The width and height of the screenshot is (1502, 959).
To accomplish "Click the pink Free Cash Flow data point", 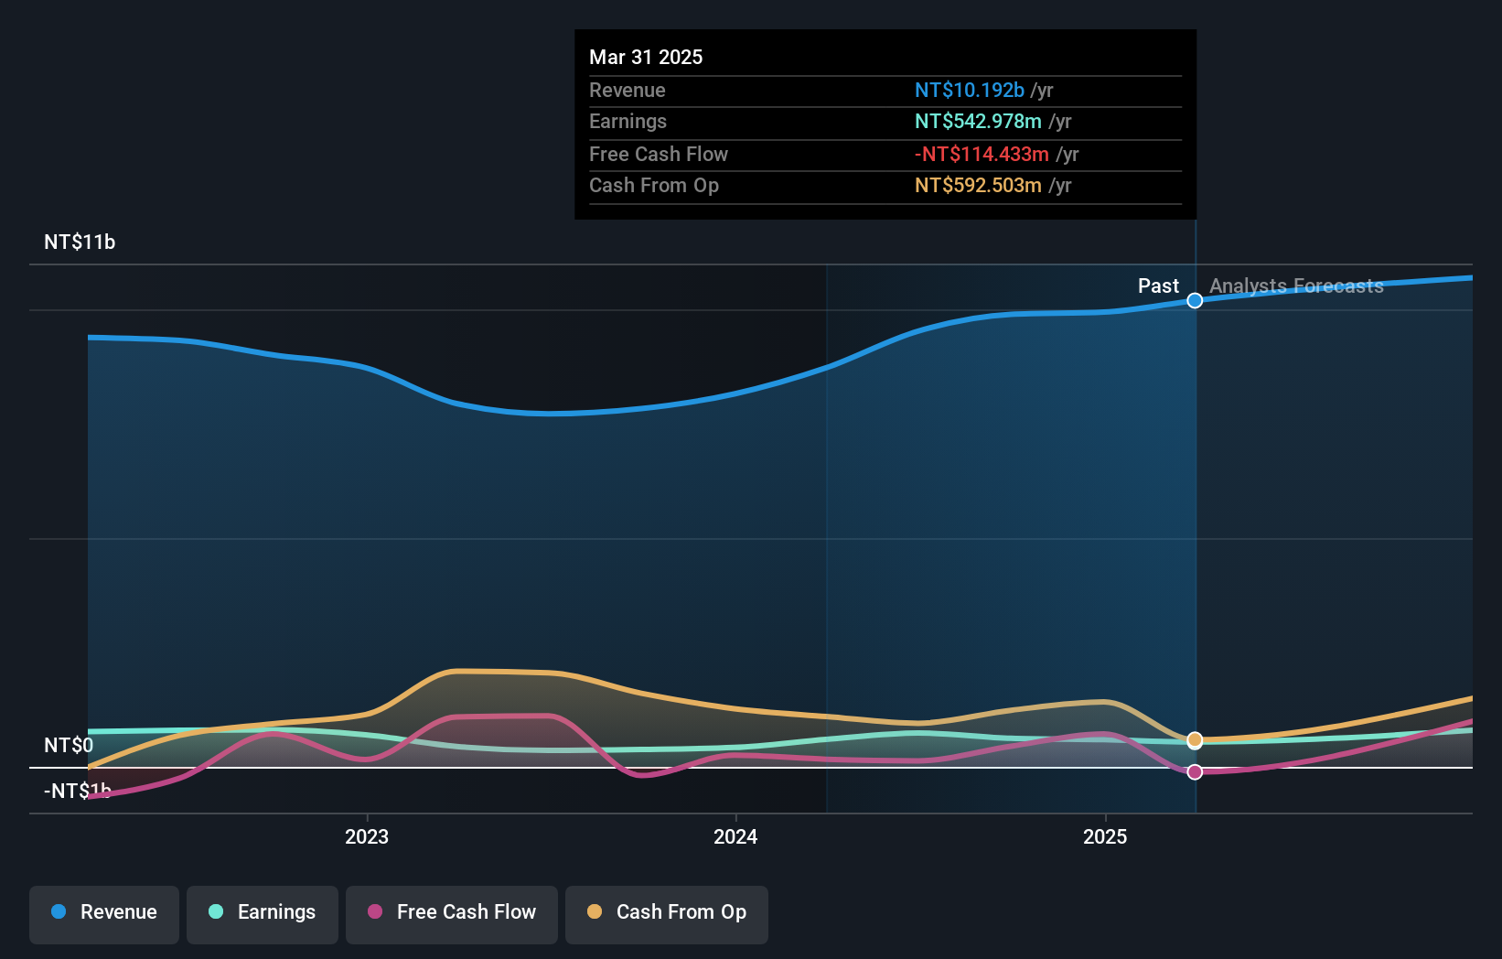I will (1195, 772).
